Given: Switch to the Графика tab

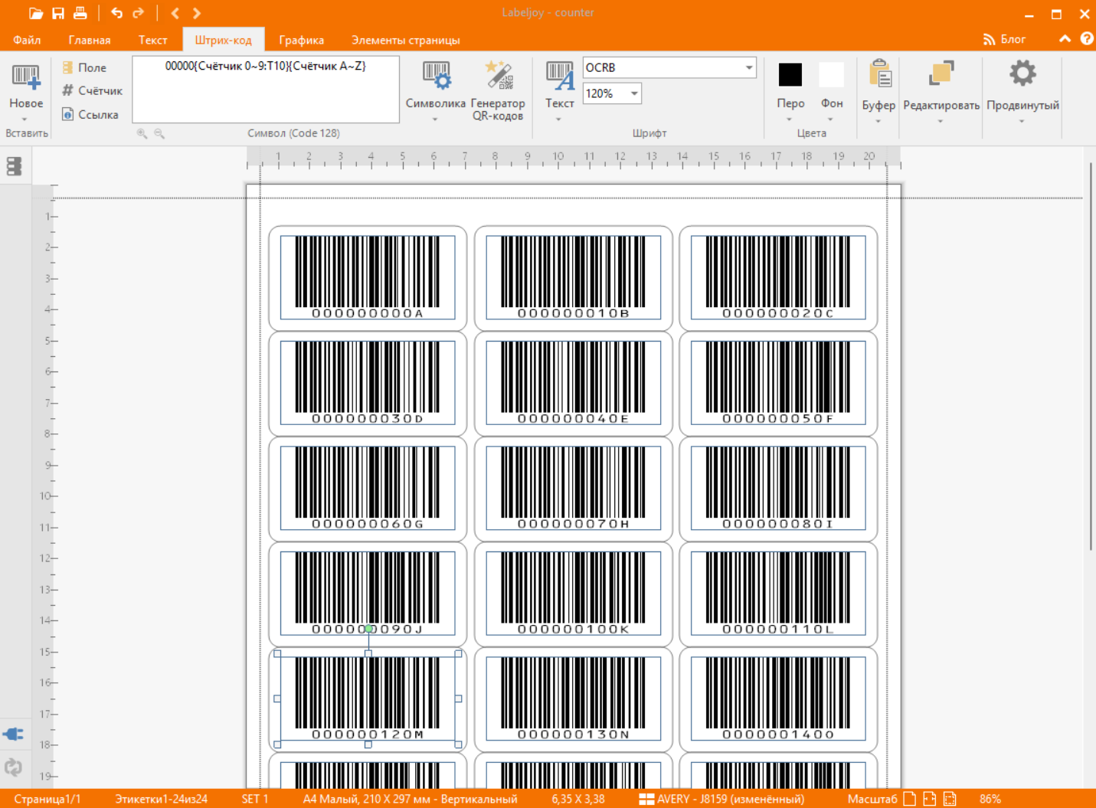Looking at the screenshot, I should pos(301,40).
